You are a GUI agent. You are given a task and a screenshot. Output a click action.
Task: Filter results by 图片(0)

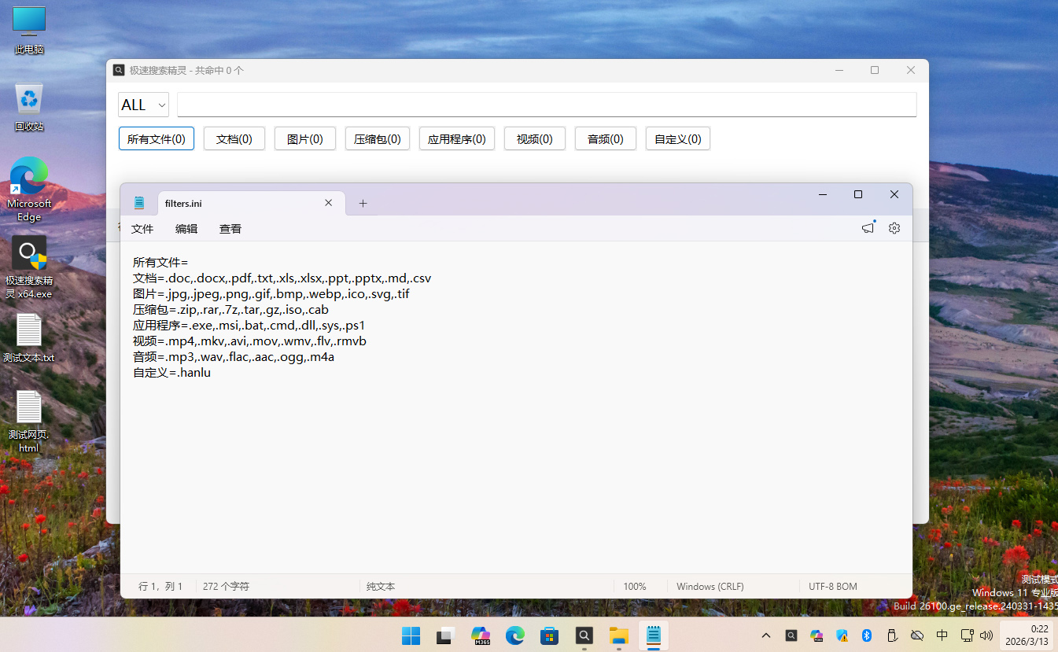pyautogui.click(x=305, y=138)
